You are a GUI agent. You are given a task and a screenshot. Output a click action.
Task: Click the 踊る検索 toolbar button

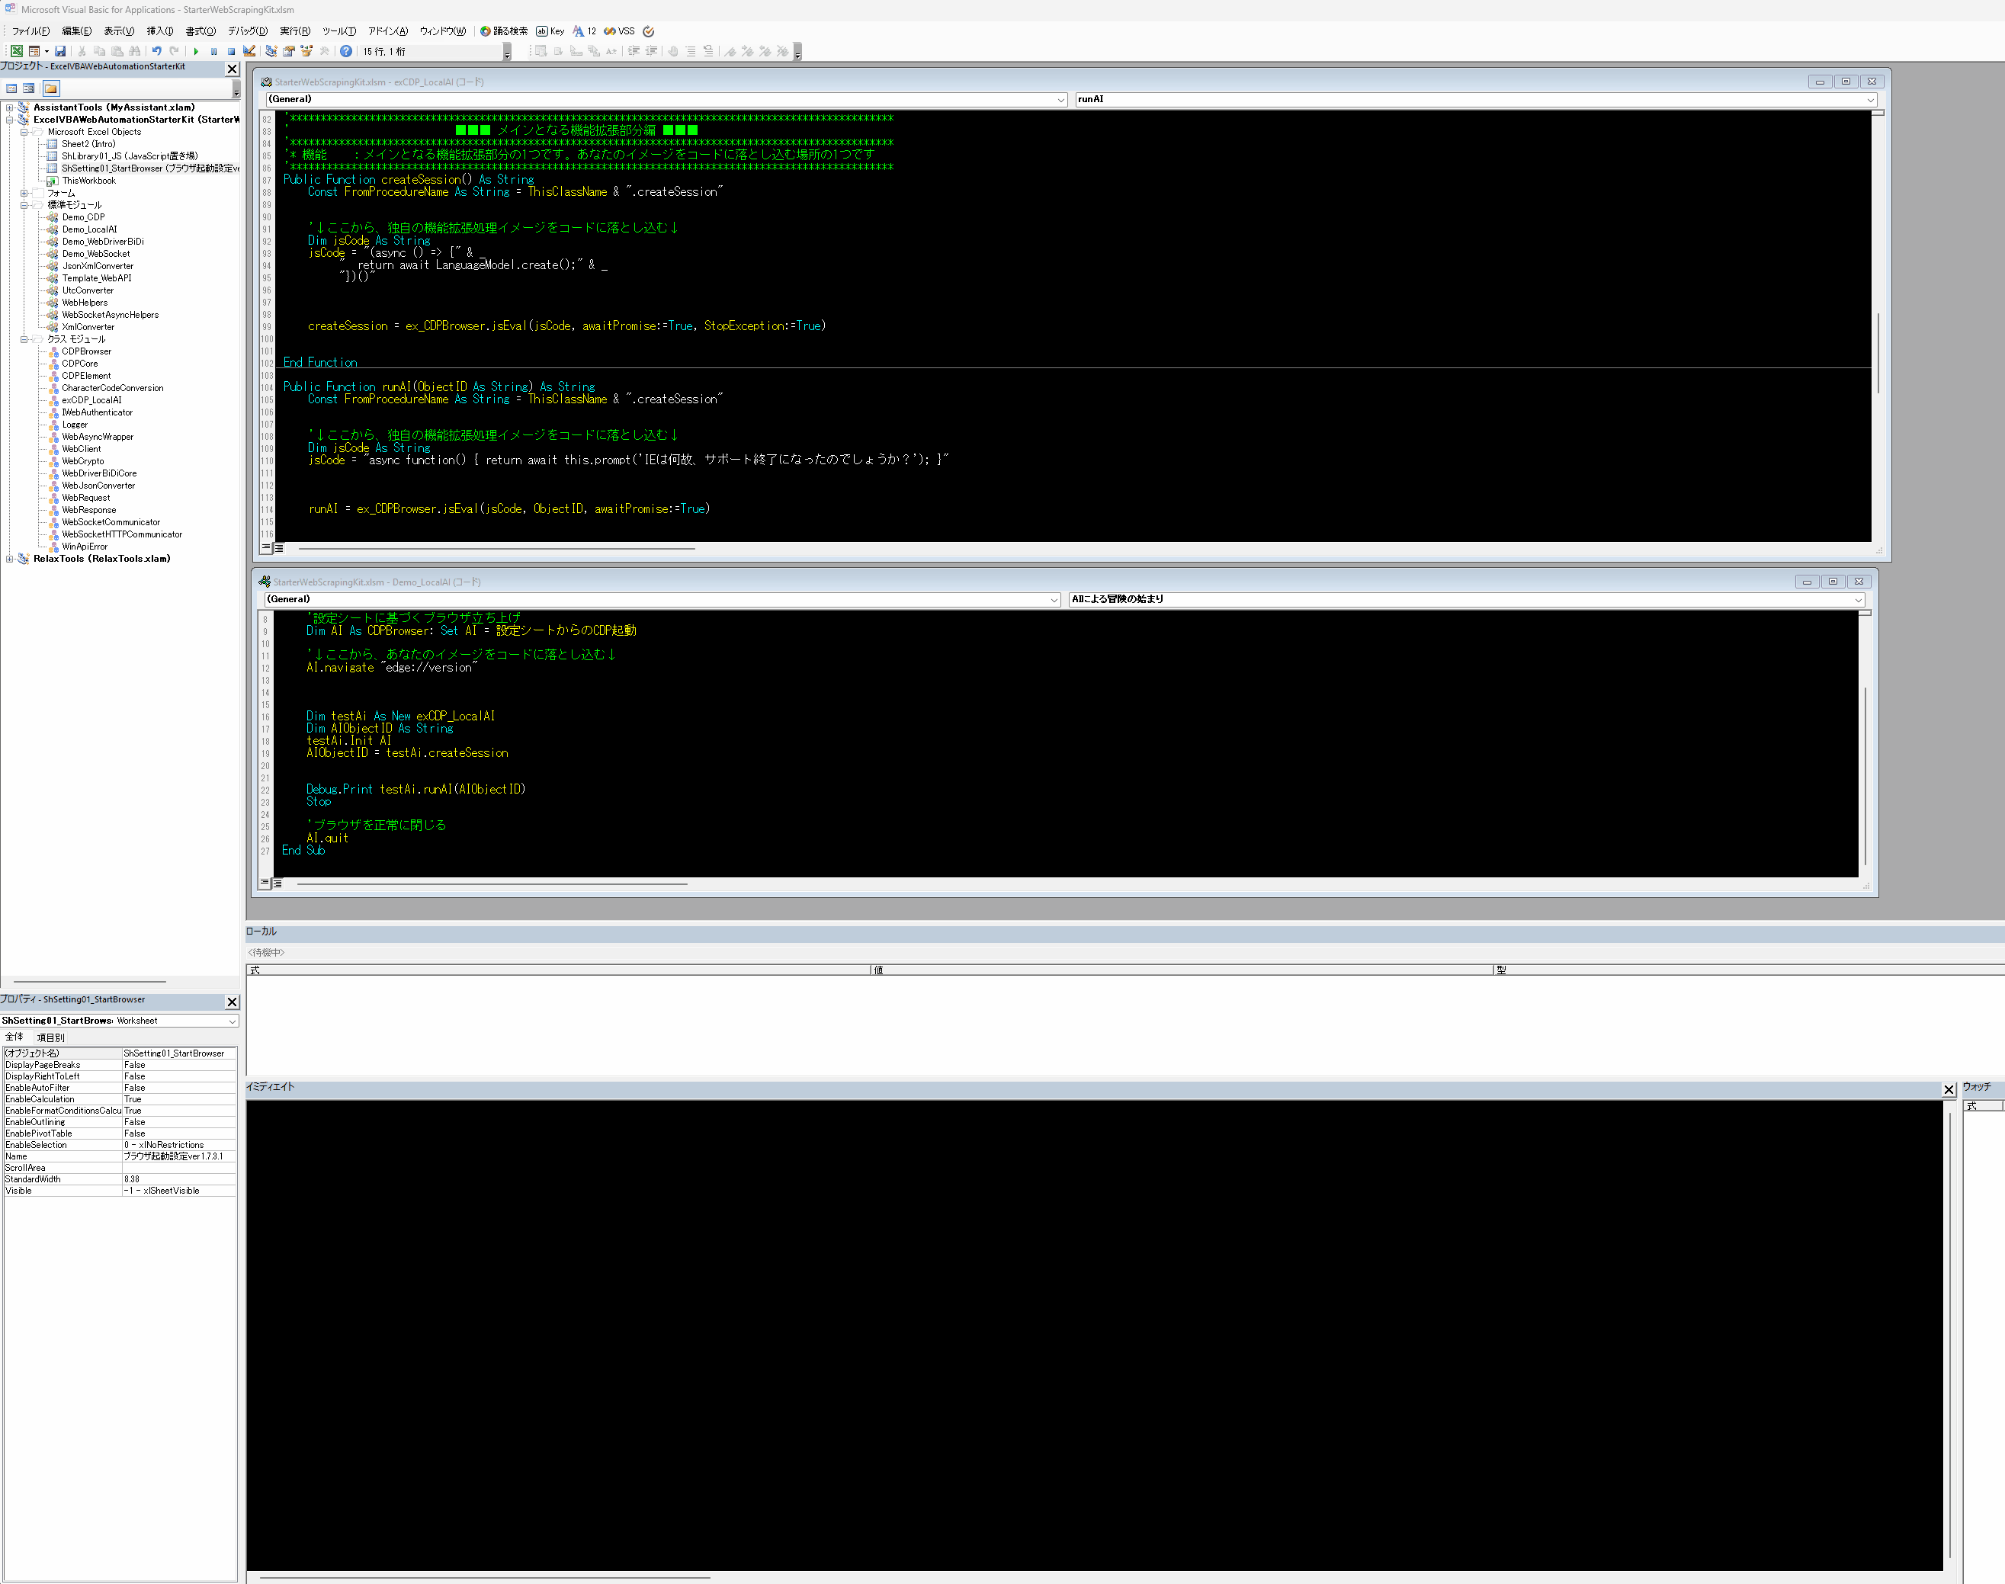click(505, 30)
